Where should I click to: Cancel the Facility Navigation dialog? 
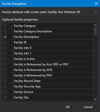pos(88,107)
